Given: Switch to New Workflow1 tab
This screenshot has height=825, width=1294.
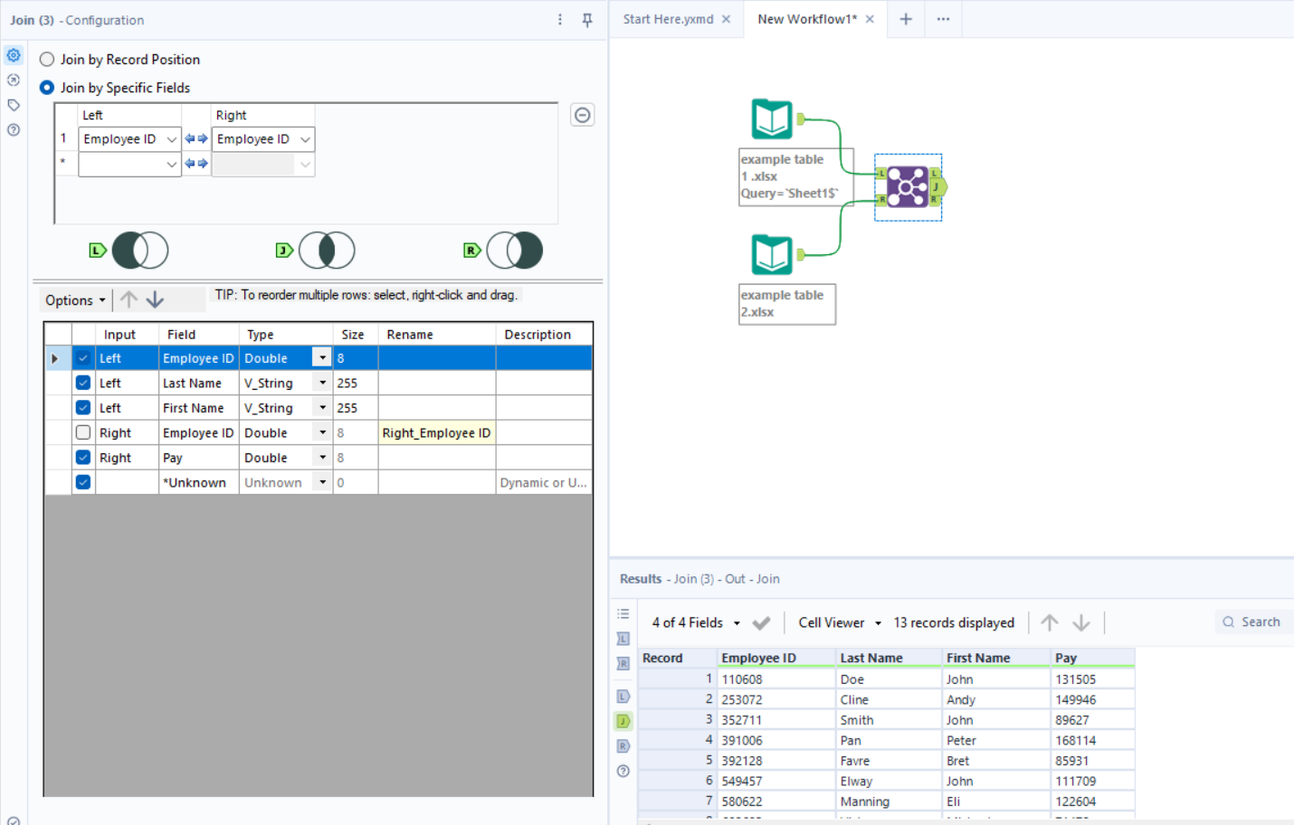Looking at the screenshot, I should 806,19.
